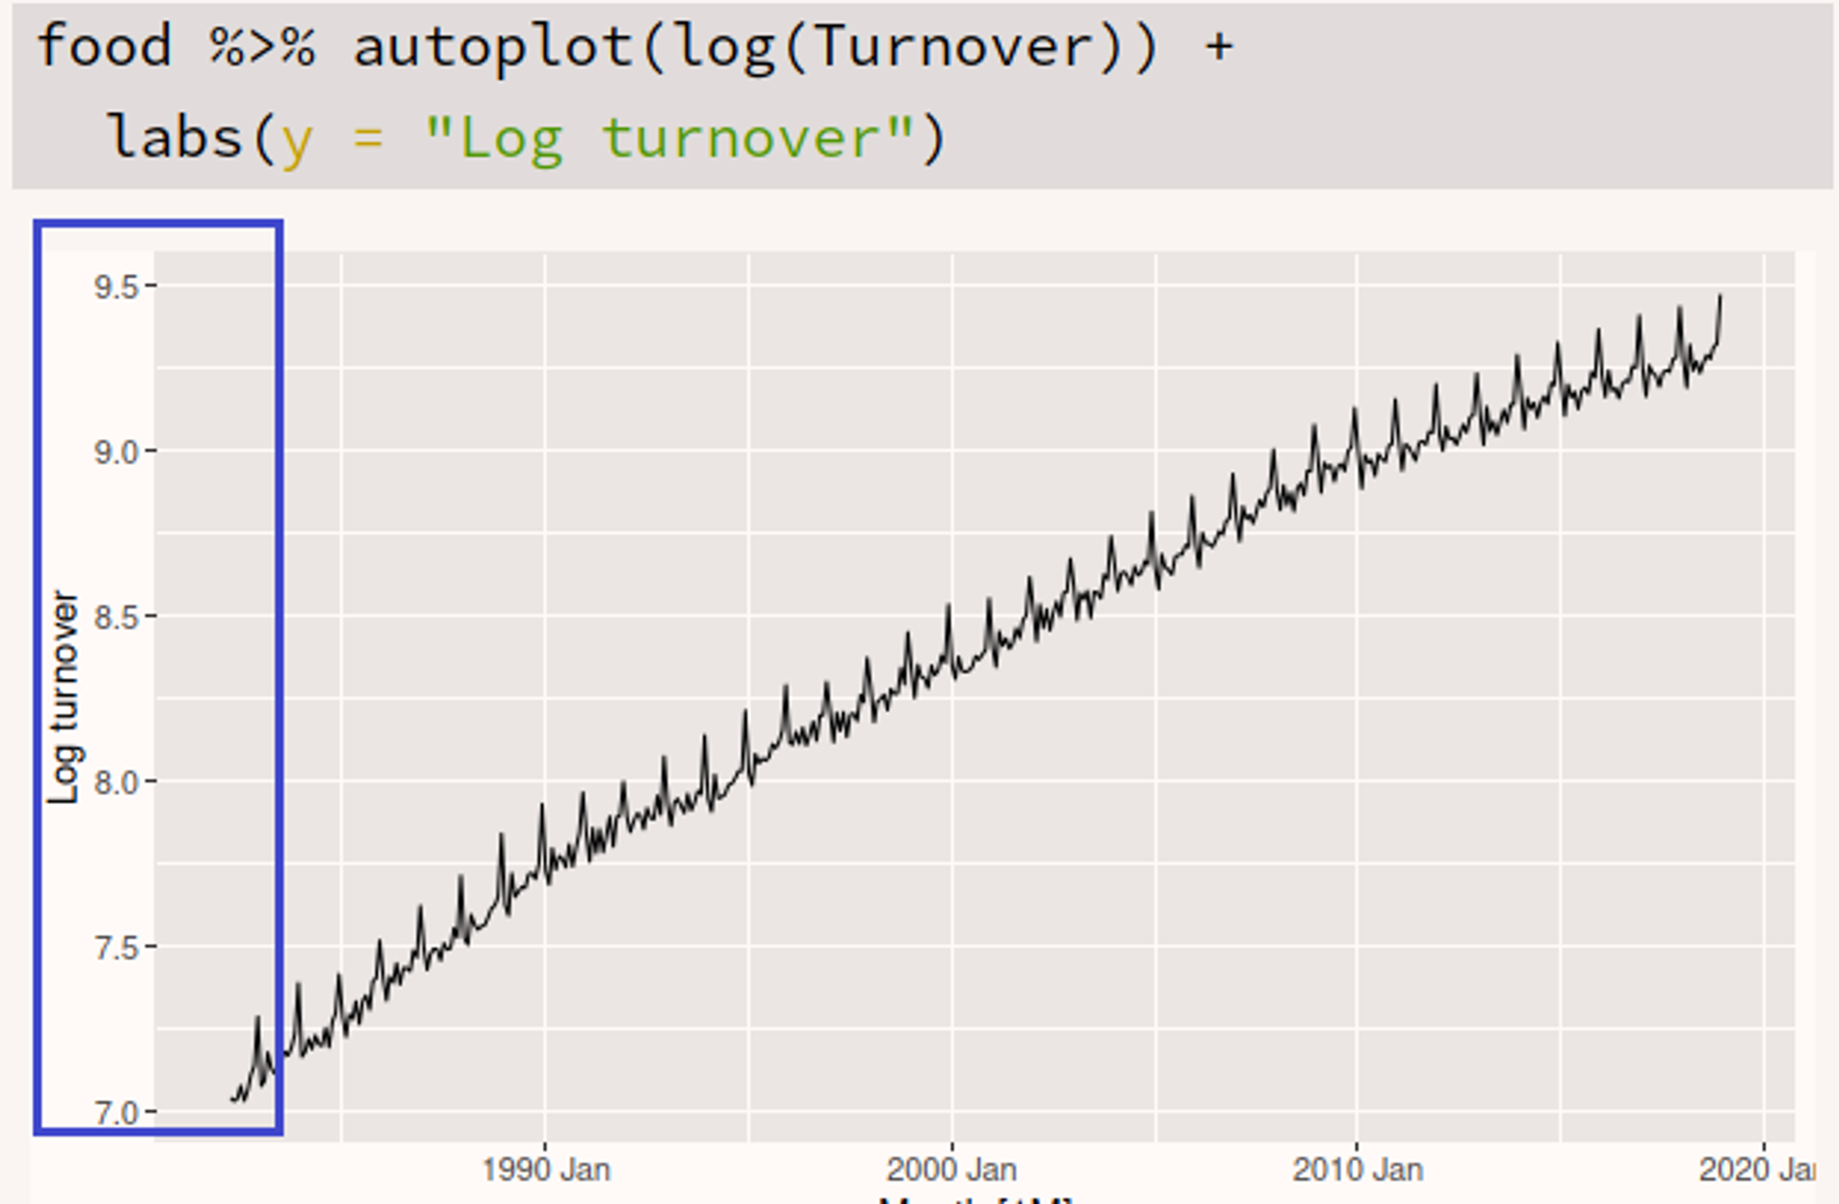Screen dimensions: 1839x1204
Task: Click the '2000 Jan' x-axis label
Action: tap(952, 1170)
